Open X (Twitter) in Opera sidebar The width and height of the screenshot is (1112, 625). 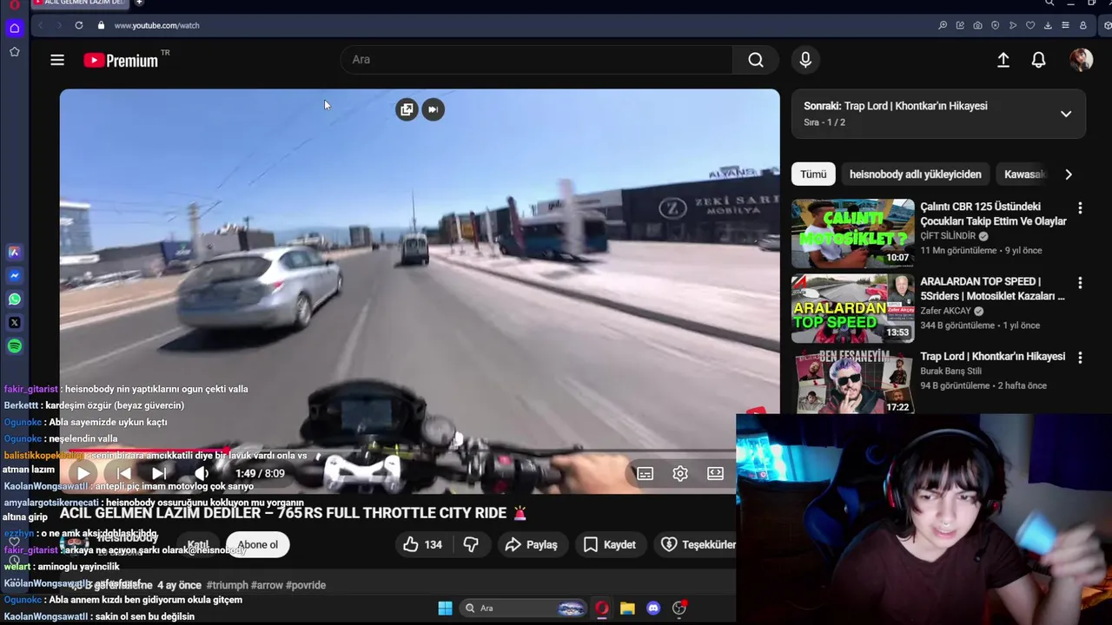[x=15, y=323]
